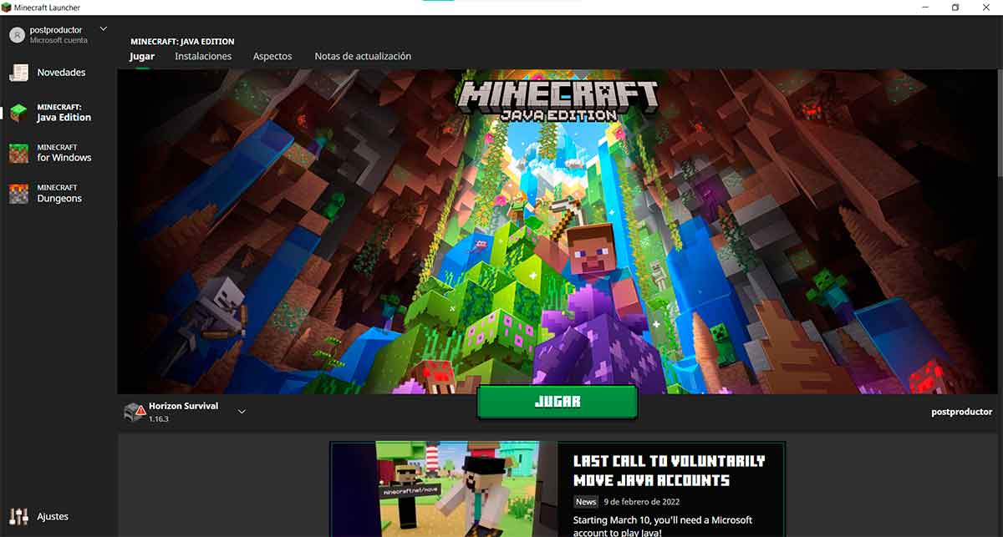Viewport: 1003px width, 537px height.
Task: Open the Notas de actualización tab
Action: coord(363,56)
